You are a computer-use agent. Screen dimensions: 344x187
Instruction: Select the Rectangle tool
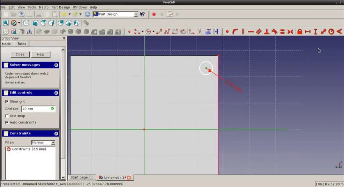[175, 32]
